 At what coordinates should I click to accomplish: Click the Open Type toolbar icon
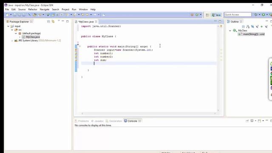(35, 15)
